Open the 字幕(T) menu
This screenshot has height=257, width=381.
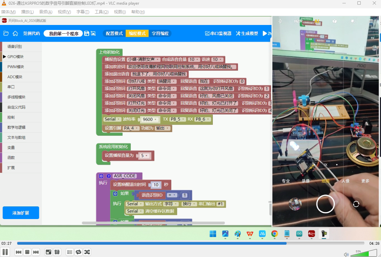pyautogui.click(x=83, y=12)
